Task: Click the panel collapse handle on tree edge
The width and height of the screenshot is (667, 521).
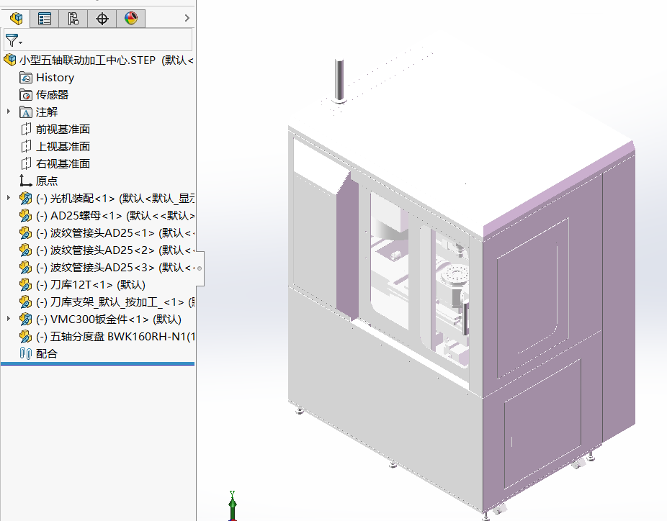Action: [x=200, y=268]
